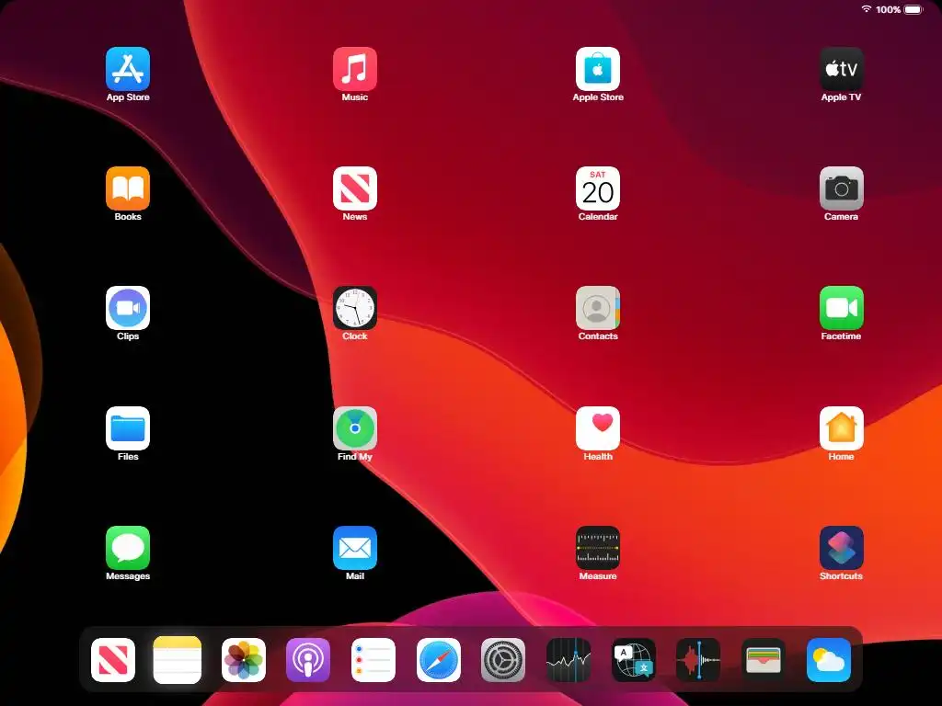This screenshot has height=706, width=942.
Task: Launch Podcasts from the dock
Action: [x=308, y=660]
